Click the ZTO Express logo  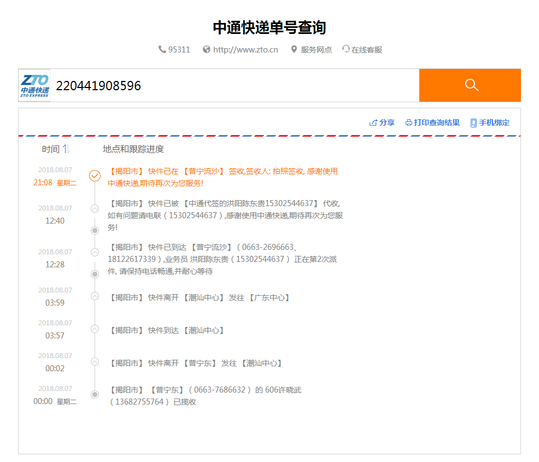coord(34,85)
